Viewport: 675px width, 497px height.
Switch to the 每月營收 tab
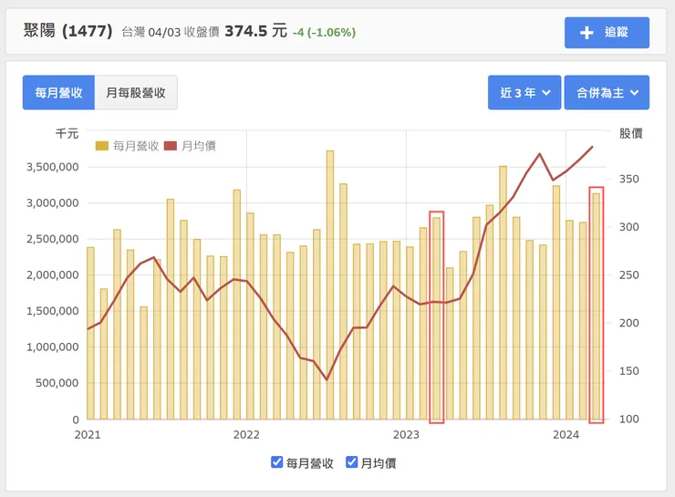[x=58, y=92]
